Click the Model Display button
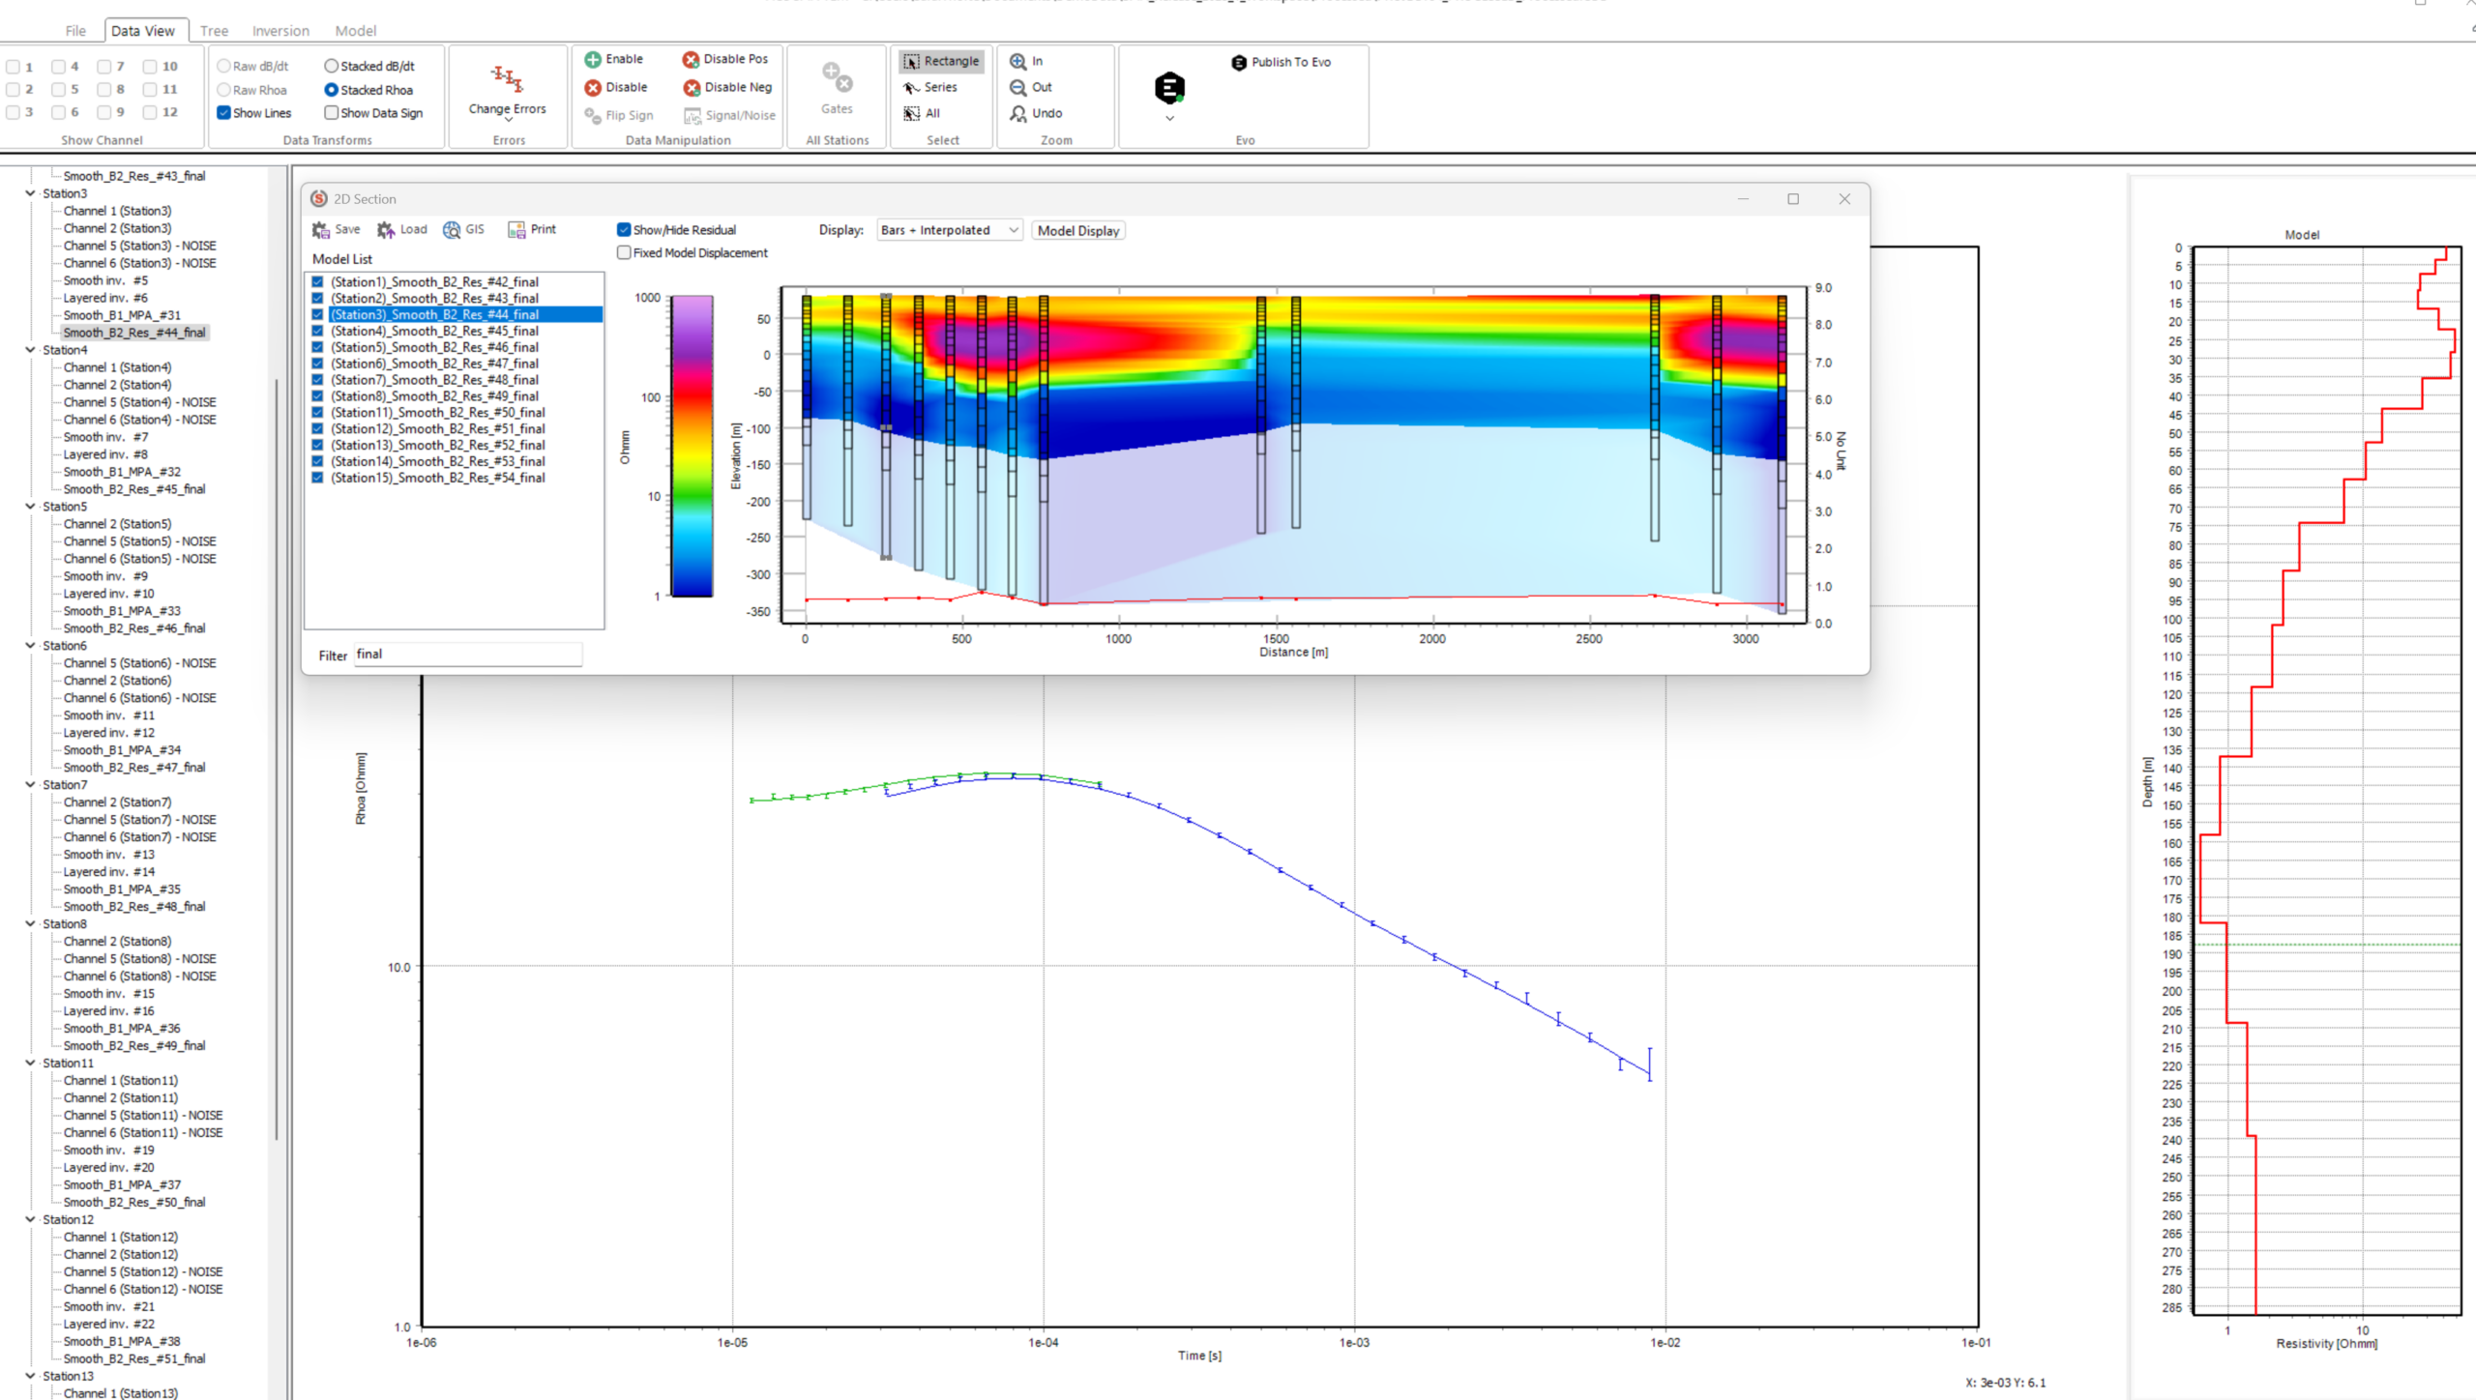 point(1077,231)
